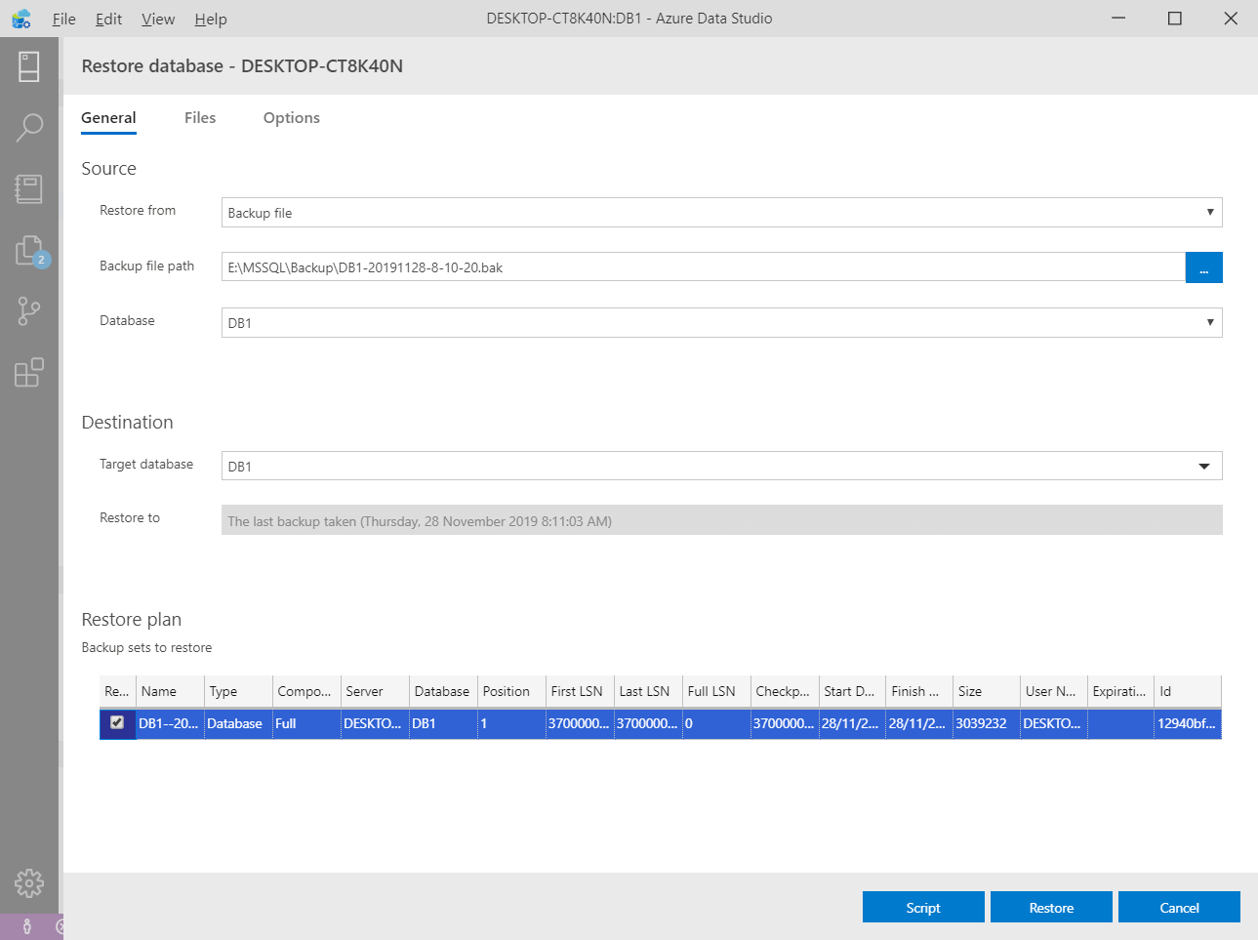Click the Azure Data Studio app icon
1258x940 pixels.
20,19
